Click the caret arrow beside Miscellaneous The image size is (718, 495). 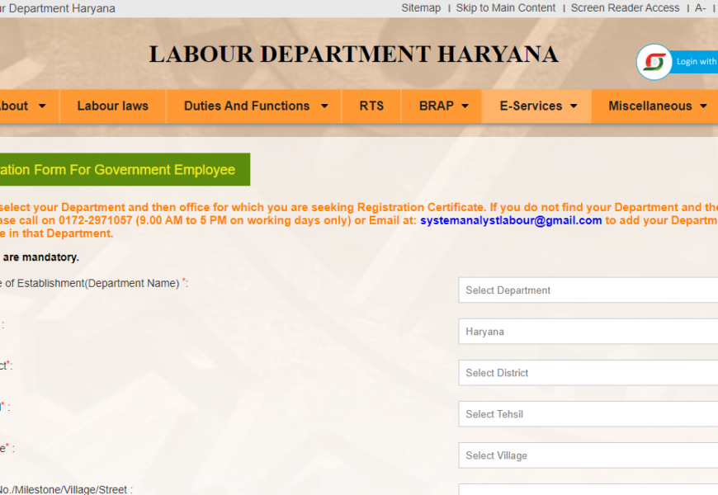click(x=703, y=106)
